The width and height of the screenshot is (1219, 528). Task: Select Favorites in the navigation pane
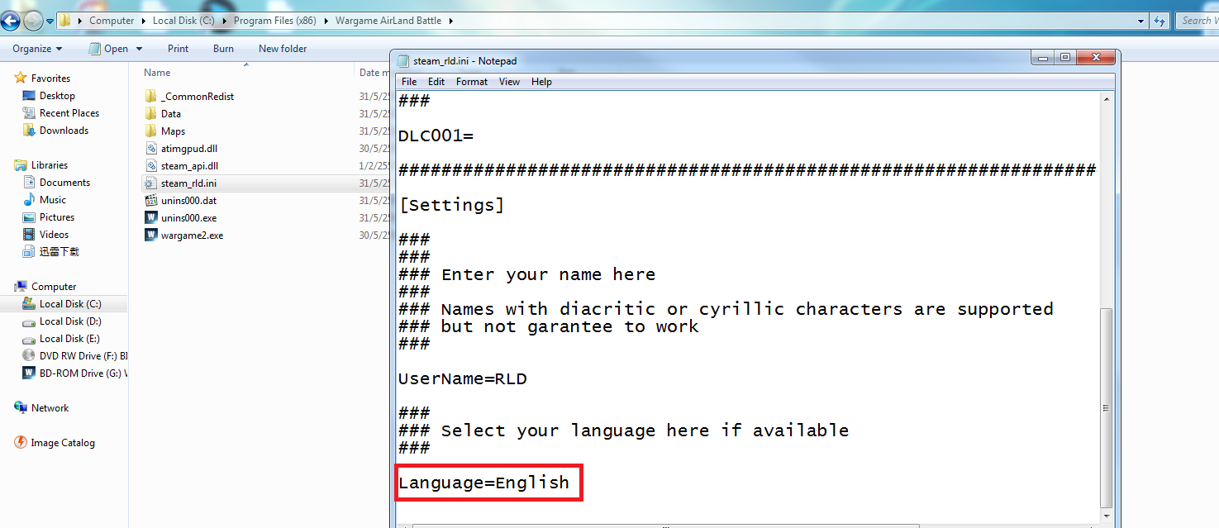tap(50, 78)
